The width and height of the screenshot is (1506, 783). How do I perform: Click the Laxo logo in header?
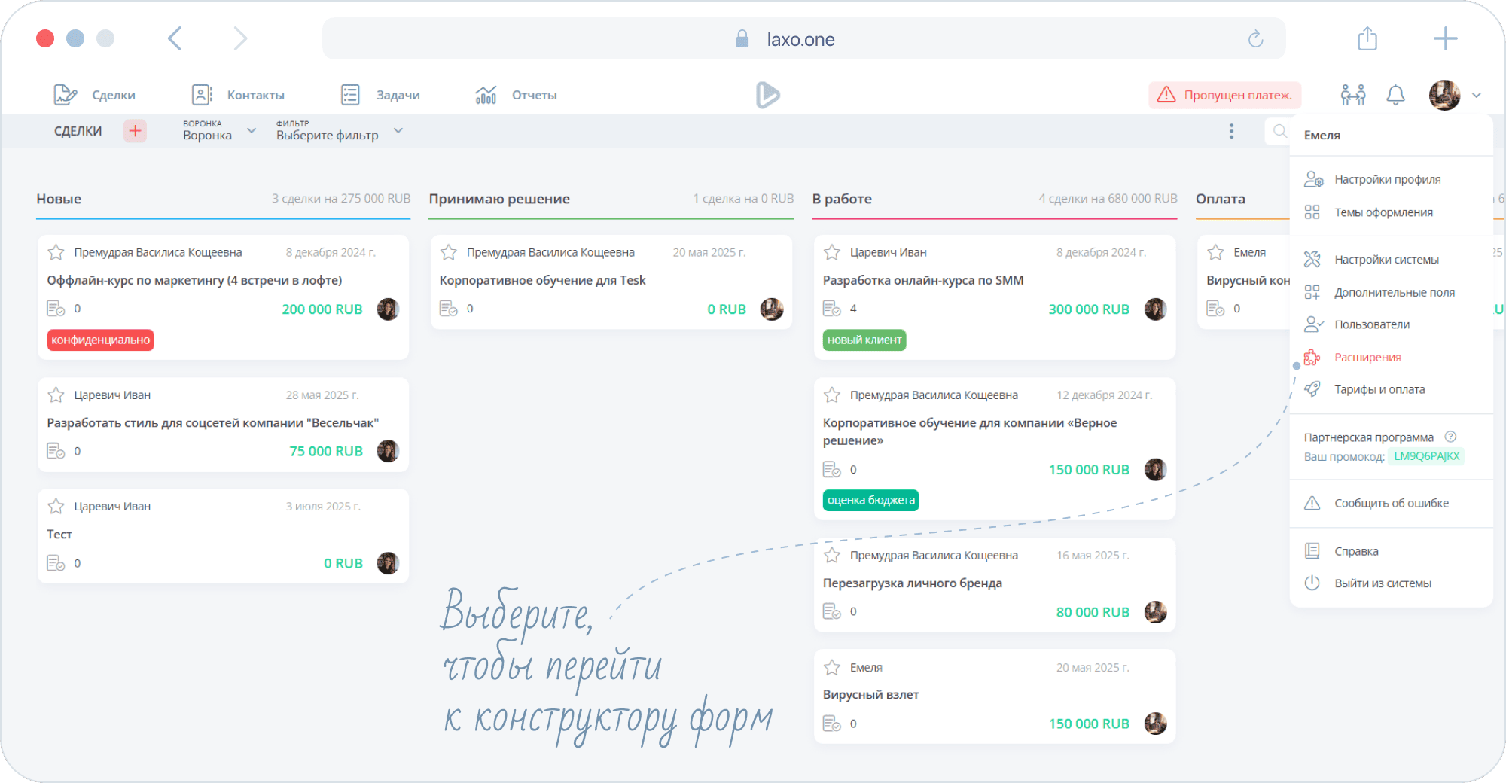tap(767, 95)
